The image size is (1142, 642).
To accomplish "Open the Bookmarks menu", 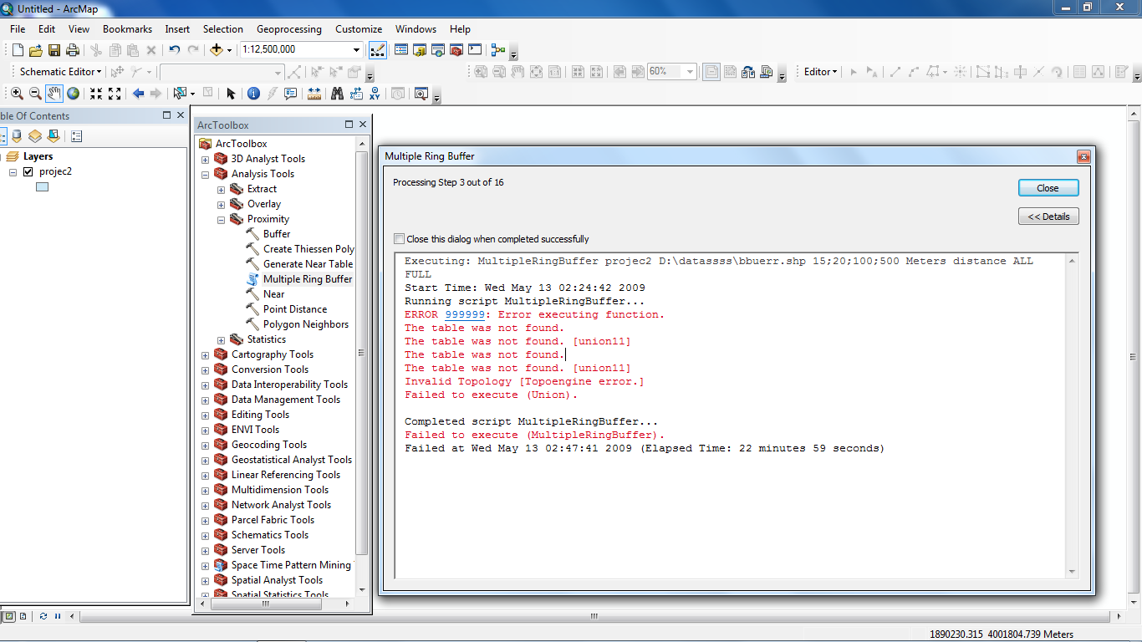I will click(127, 28).
